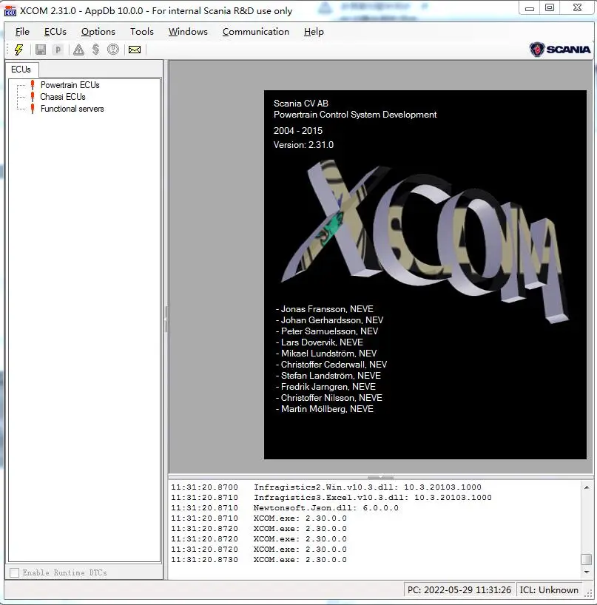Screen dimensions: 597x605
Task: Click the log scrollbar thumb
Action: point(587,559)
